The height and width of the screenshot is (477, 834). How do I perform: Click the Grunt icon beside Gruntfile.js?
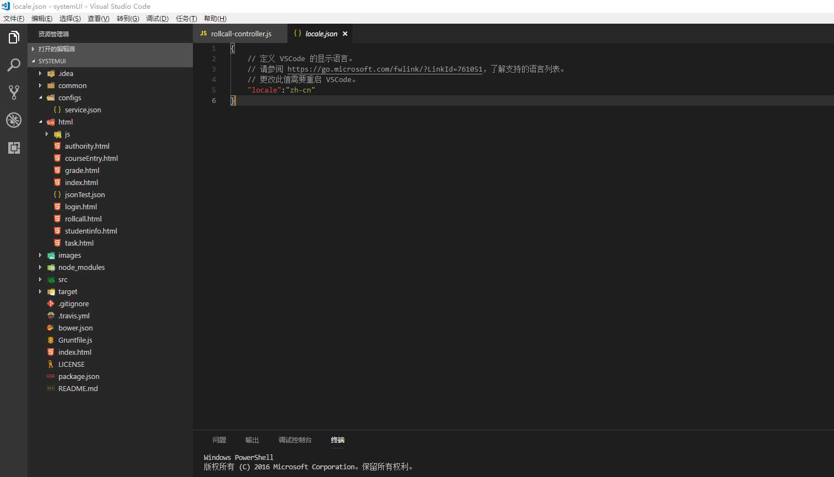click(x=51, y=340)
